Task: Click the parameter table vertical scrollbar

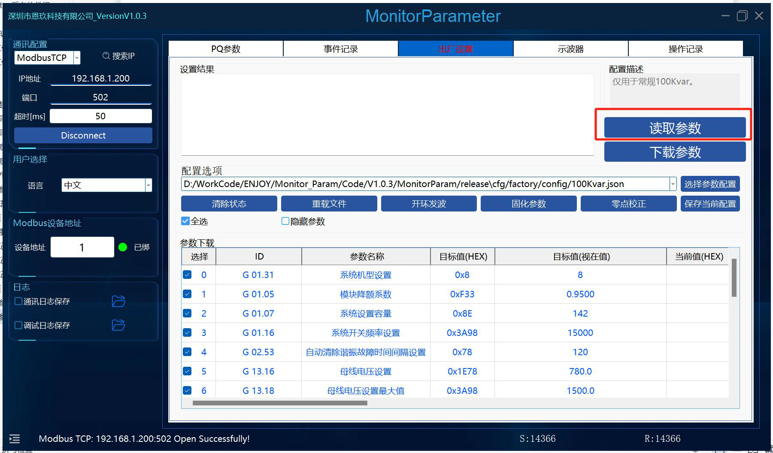Action: click(734, 277)
